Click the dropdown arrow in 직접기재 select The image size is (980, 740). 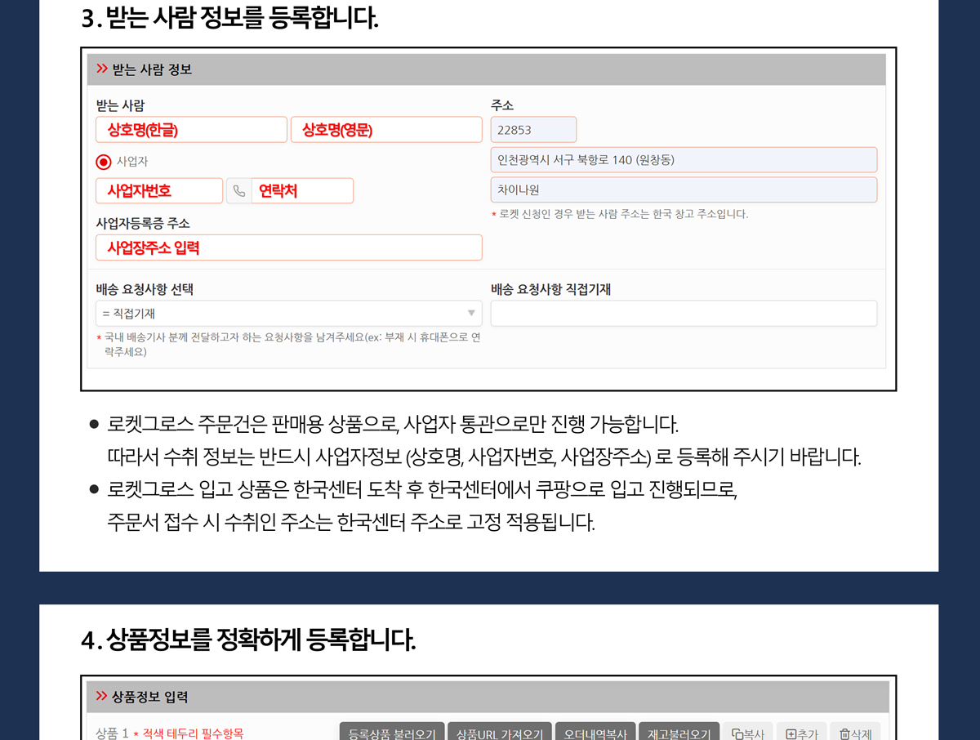(471, 314)
